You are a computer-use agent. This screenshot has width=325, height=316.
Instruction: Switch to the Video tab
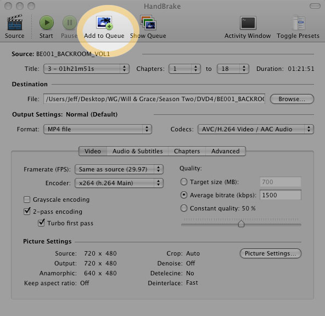[x=93, y=151]
